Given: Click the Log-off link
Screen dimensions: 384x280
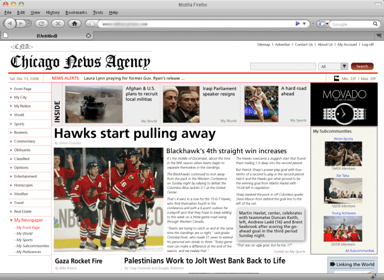Looking at the screenshot, I should click(x=368, y=44).
